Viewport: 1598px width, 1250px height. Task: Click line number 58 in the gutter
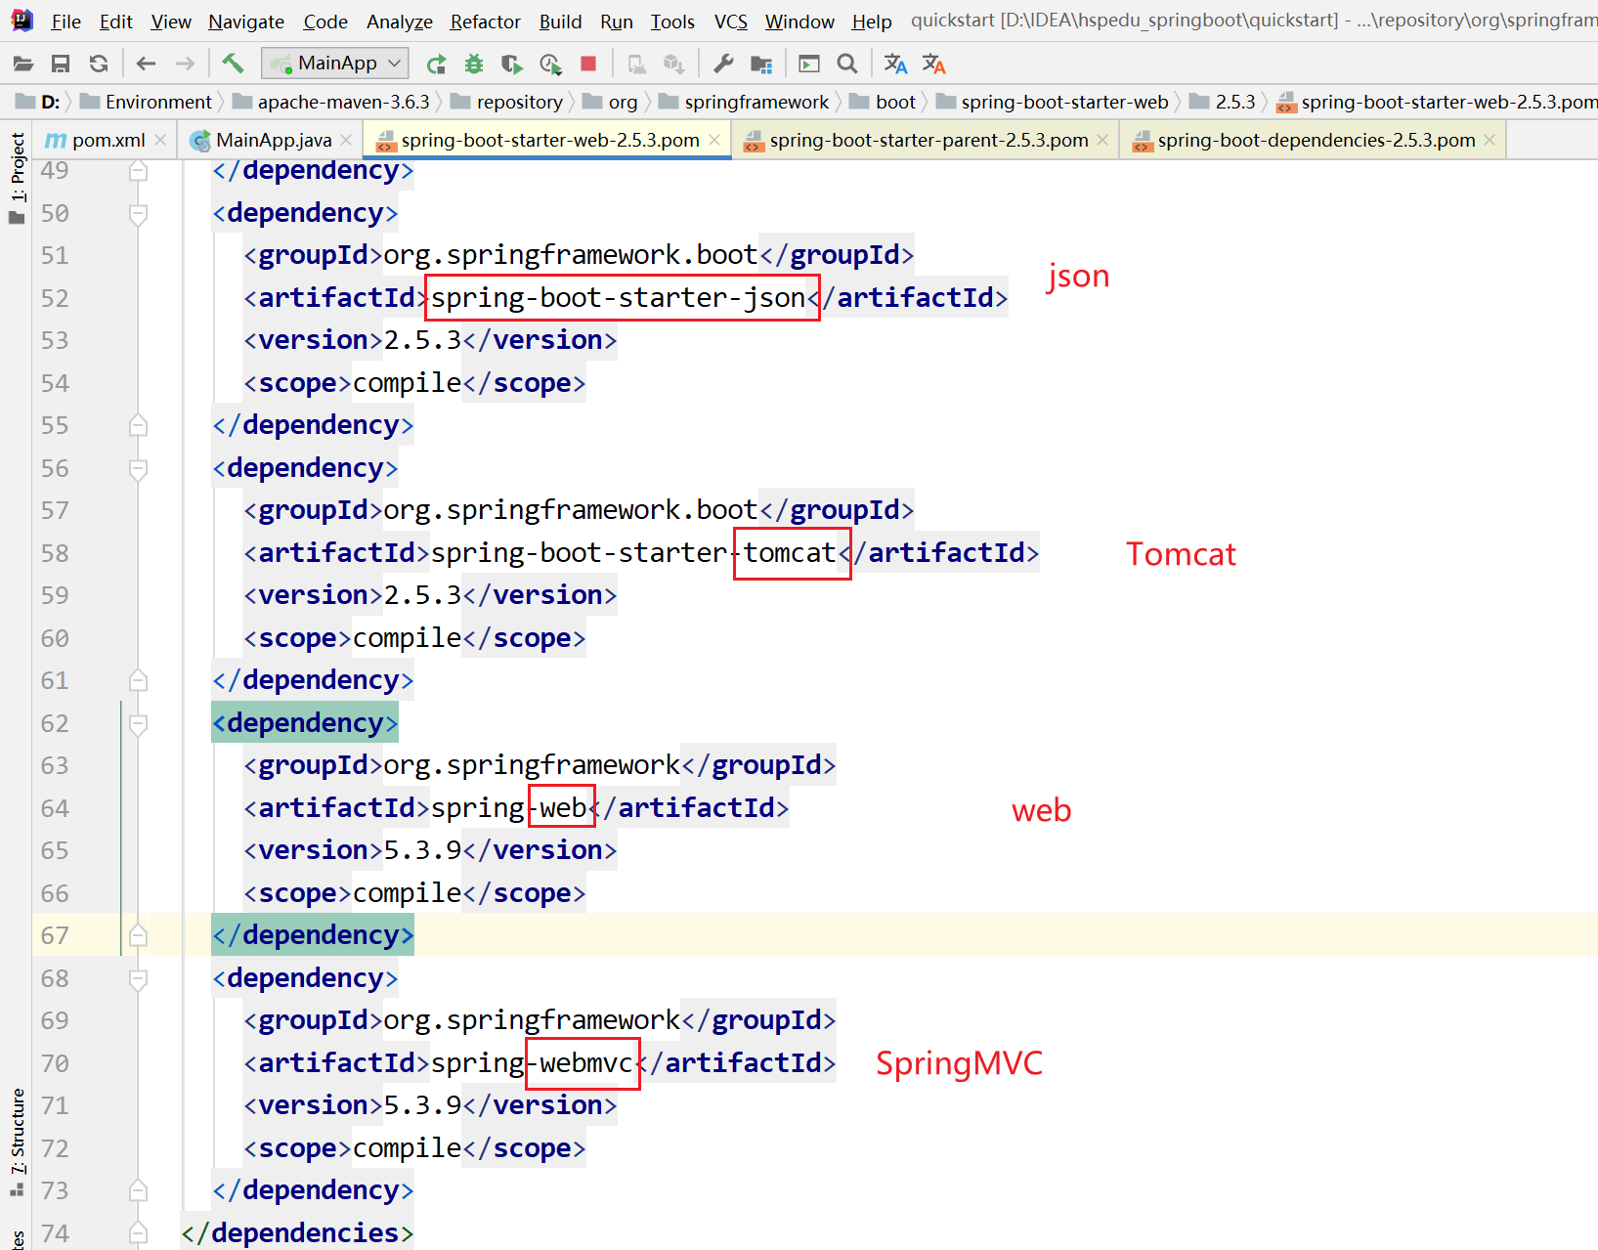55,554
